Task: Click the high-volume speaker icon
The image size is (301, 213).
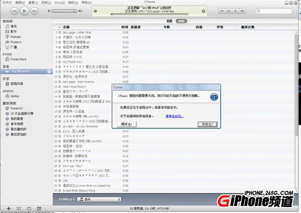Action: point(80,11)
